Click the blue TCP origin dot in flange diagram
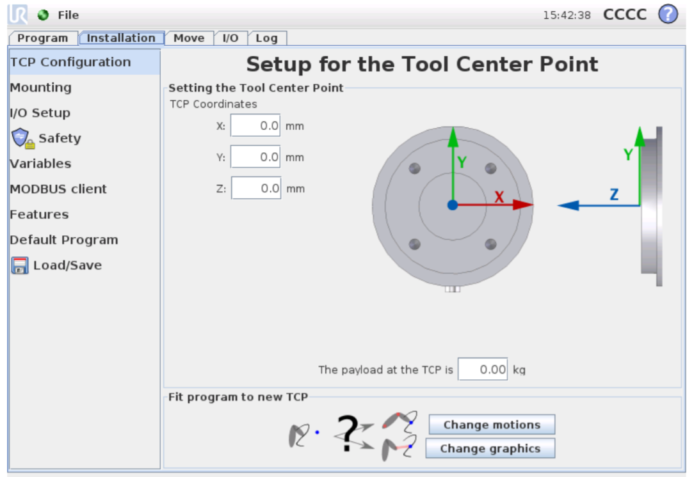The height and width of the screenshot is (477, 694). click(453, 205)
